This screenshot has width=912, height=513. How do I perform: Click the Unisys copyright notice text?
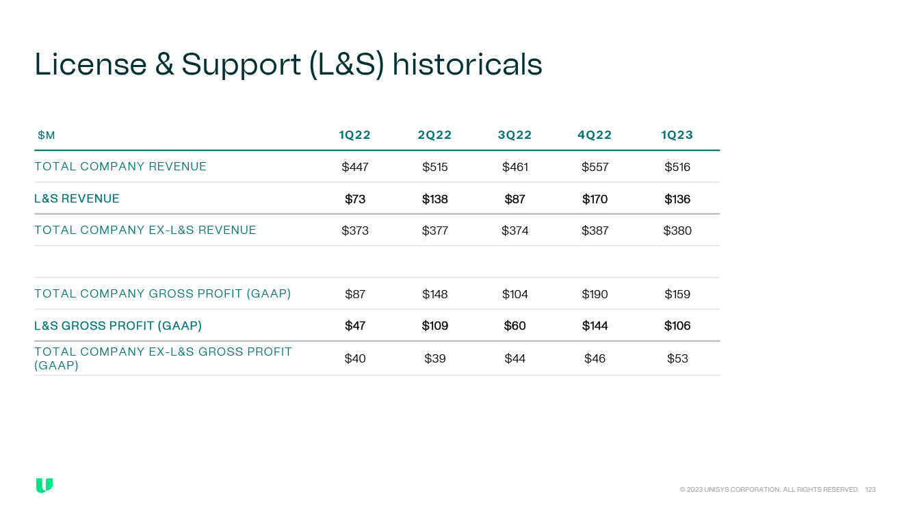coord(769,490)
